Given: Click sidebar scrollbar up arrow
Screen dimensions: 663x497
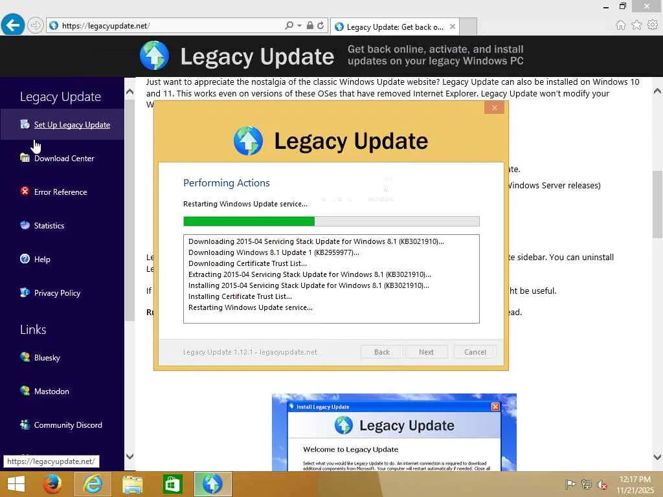Looking at the screenshot, I should (129, 91).
